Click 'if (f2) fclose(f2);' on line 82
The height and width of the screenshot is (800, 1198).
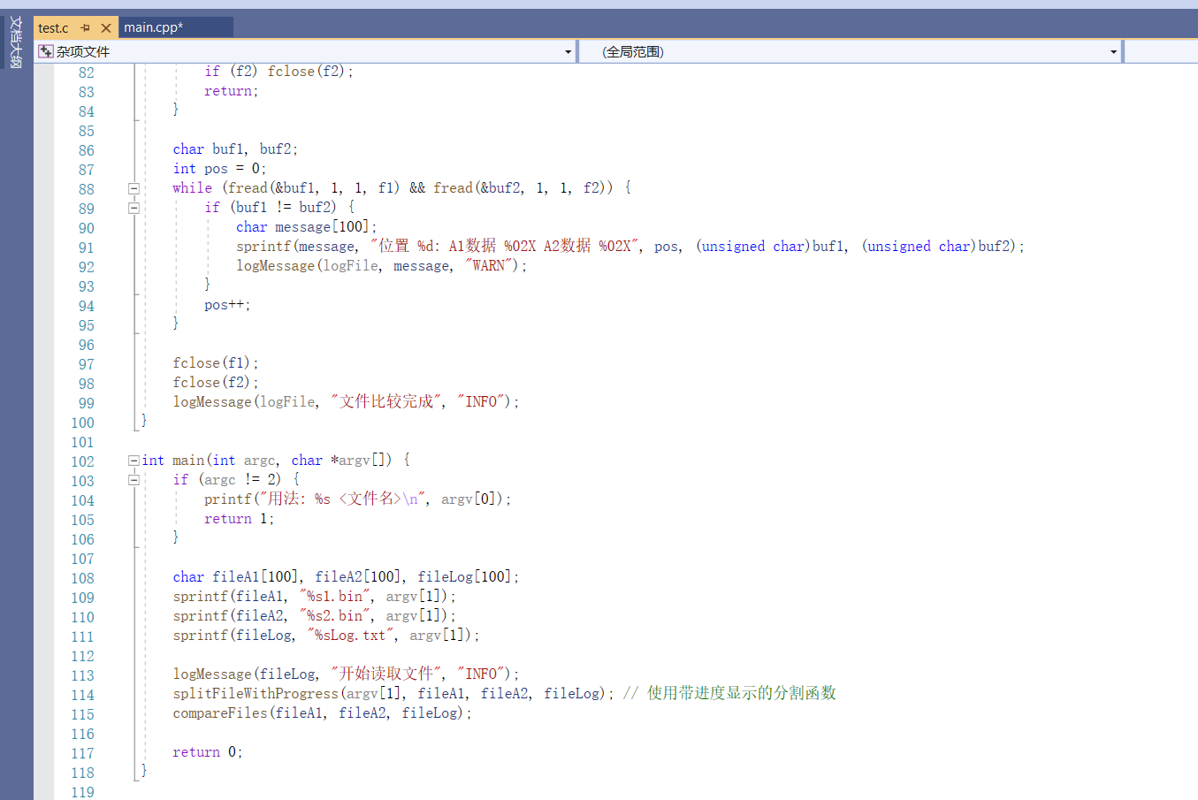tap(279, 72)
